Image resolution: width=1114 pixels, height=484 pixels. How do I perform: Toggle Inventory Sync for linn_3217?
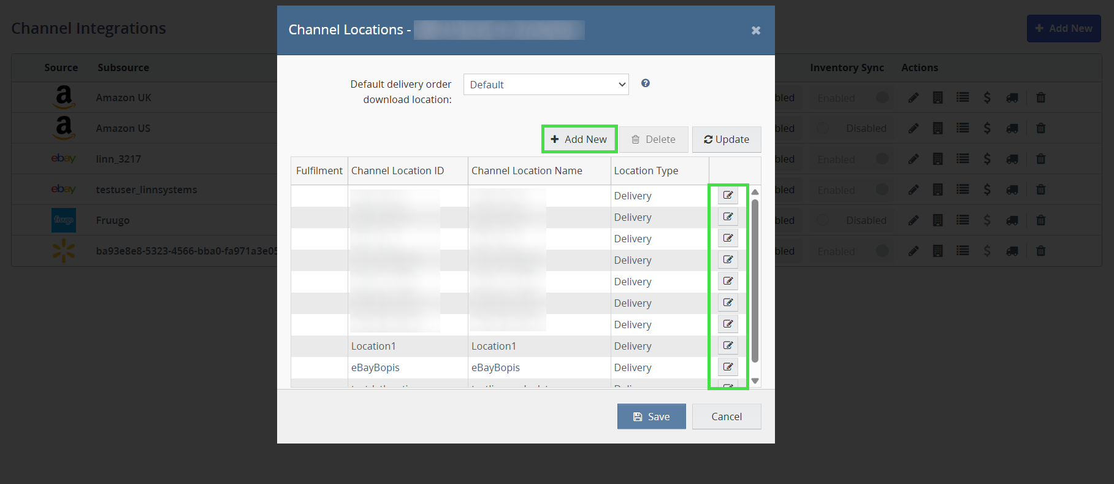click(853, 159)
